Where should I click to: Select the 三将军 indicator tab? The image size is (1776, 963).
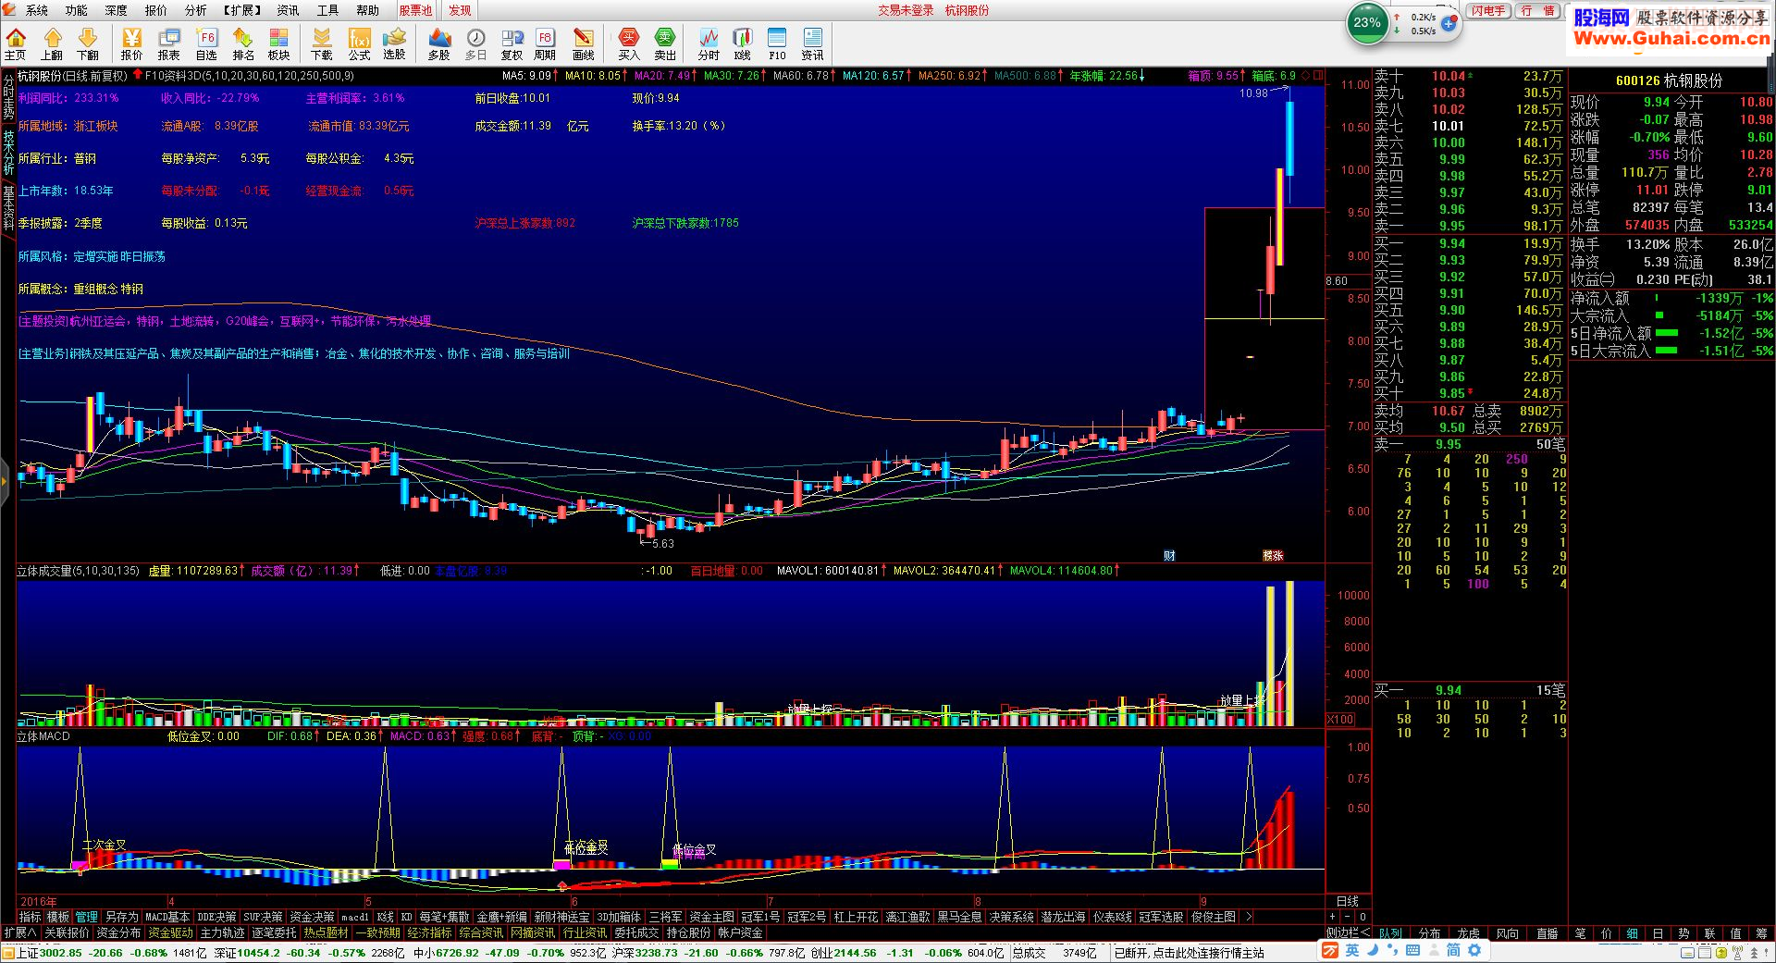point(665,917)
